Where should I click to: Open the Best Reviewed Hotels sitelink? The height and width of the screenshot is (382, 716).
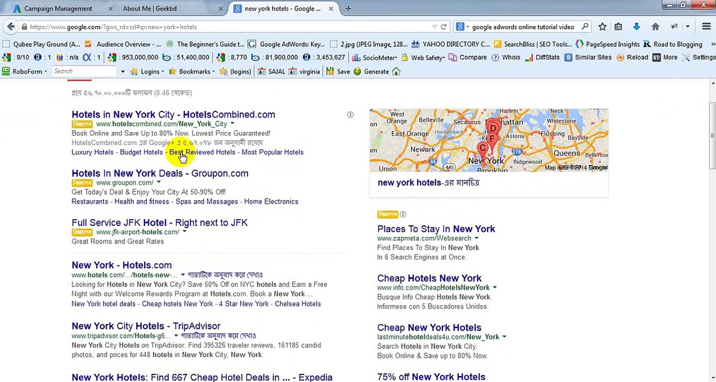[x=202, y=152]
